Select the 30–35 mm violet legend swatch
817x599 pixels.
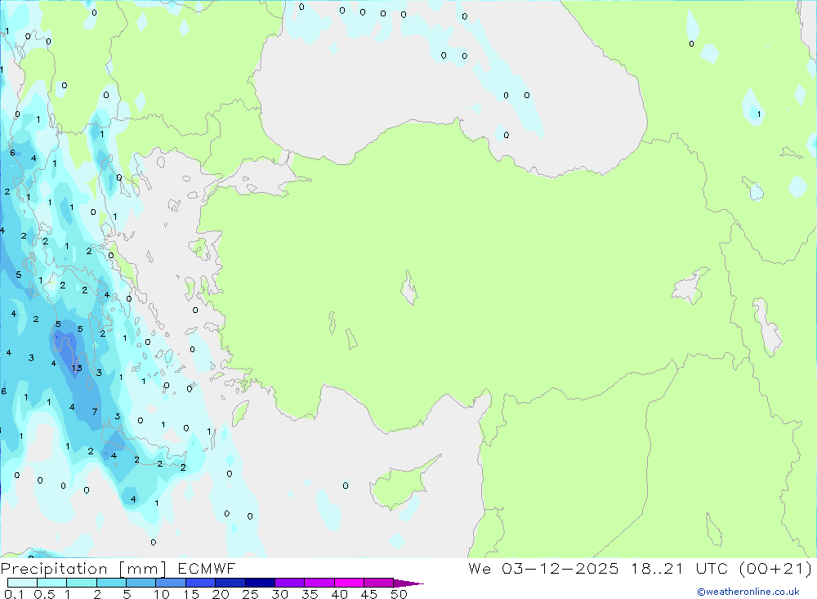coord(289,583)
